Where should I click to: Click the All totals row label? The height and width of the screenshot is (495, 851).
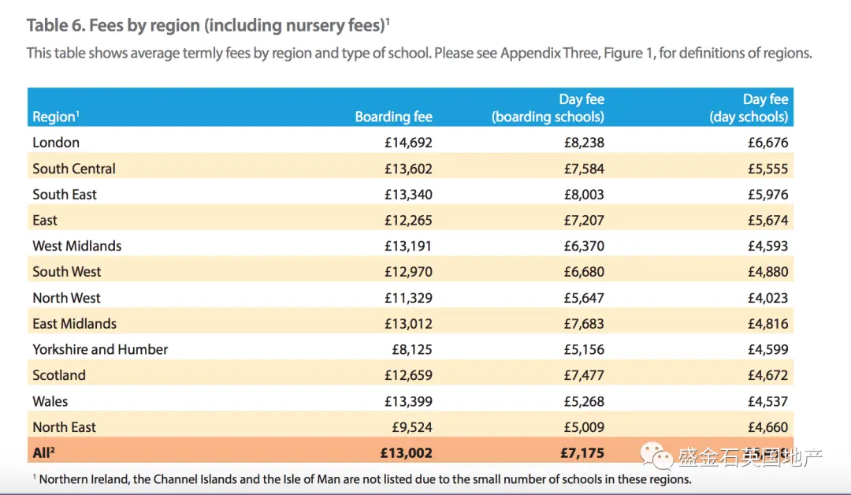pos(44,452)
